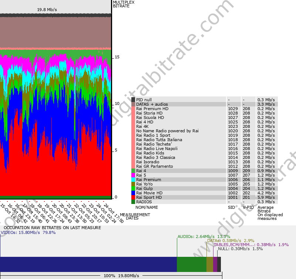Screen dimensions: 296x279
Task: Click the navy VIDEOs segment of occupation bar
Action: [88, 265]
